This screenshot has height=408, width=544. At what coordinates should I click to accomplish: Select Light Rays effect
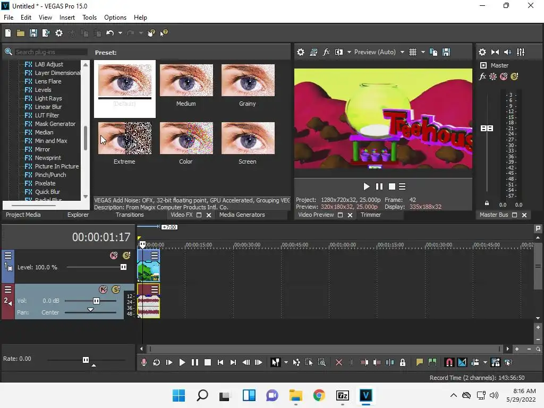click(48, 98)
